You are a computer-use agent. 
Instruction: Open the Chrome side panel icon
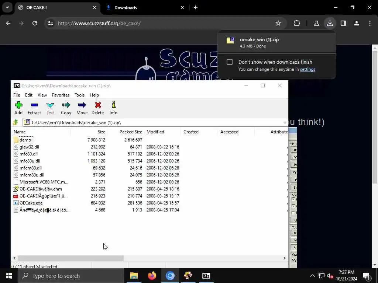[343, 23]
